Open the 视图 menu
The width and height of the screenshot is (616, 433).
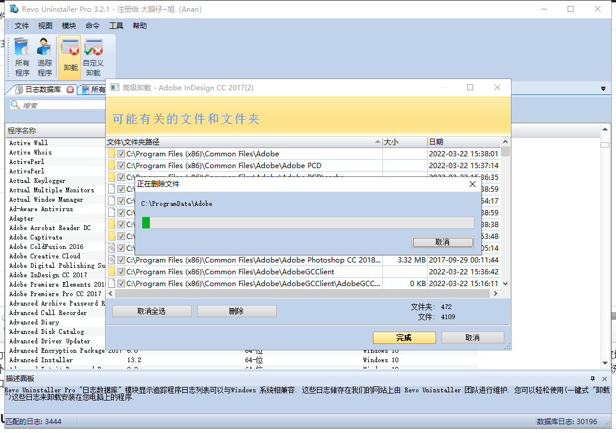(45, 25)
